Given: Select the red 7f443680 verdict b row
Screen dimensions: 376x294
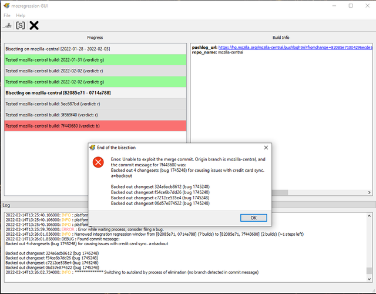Looking at the screenshot, I should click(x=95, y=126).
